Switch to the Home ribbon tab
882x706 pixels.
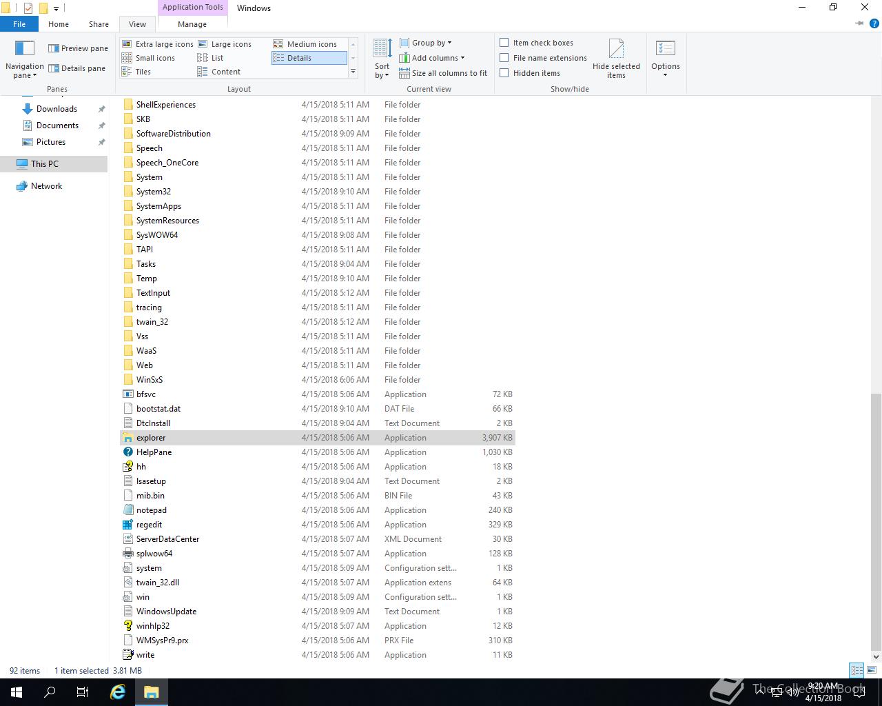click(x=59, y=24)
